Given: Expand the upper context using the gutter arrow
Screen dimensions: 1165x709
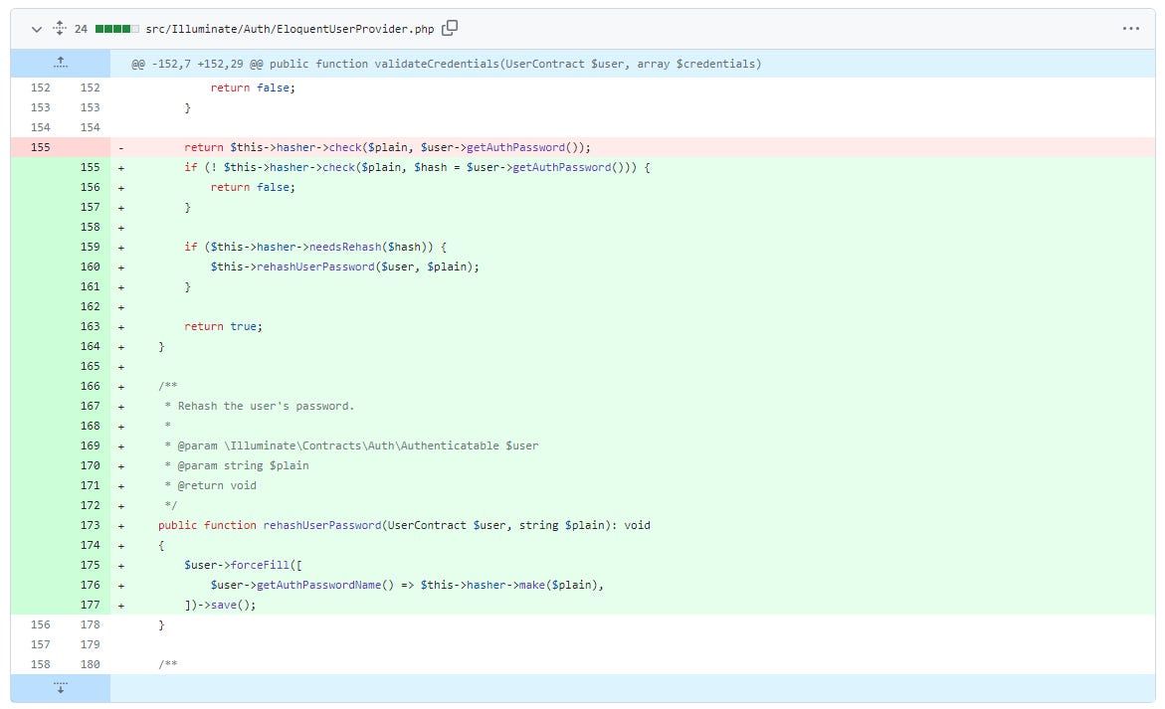Looking at the screenshot, I should click(61, 63).
